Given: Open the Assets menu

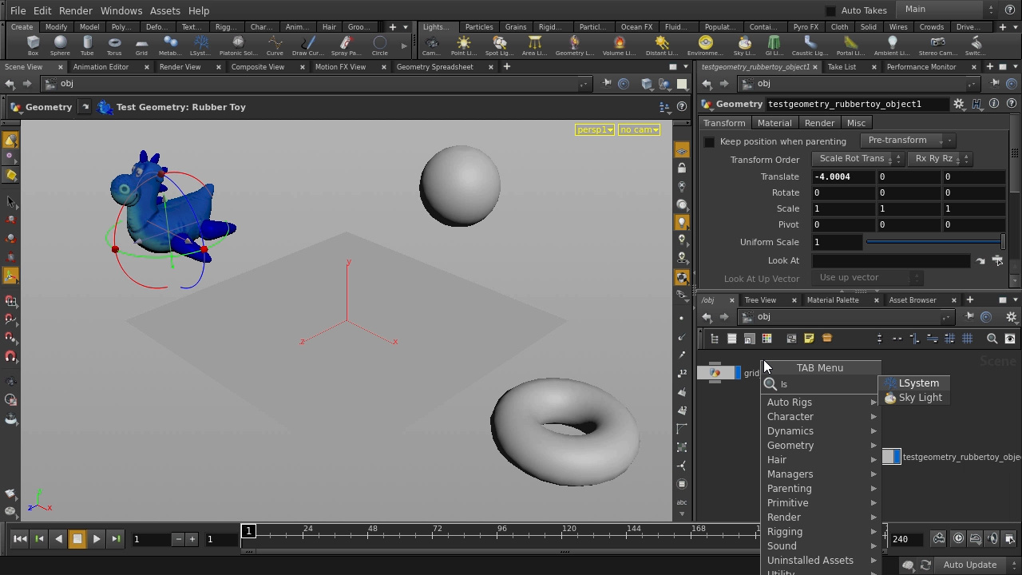Looking at the screenshot, I should pos(164,10).
